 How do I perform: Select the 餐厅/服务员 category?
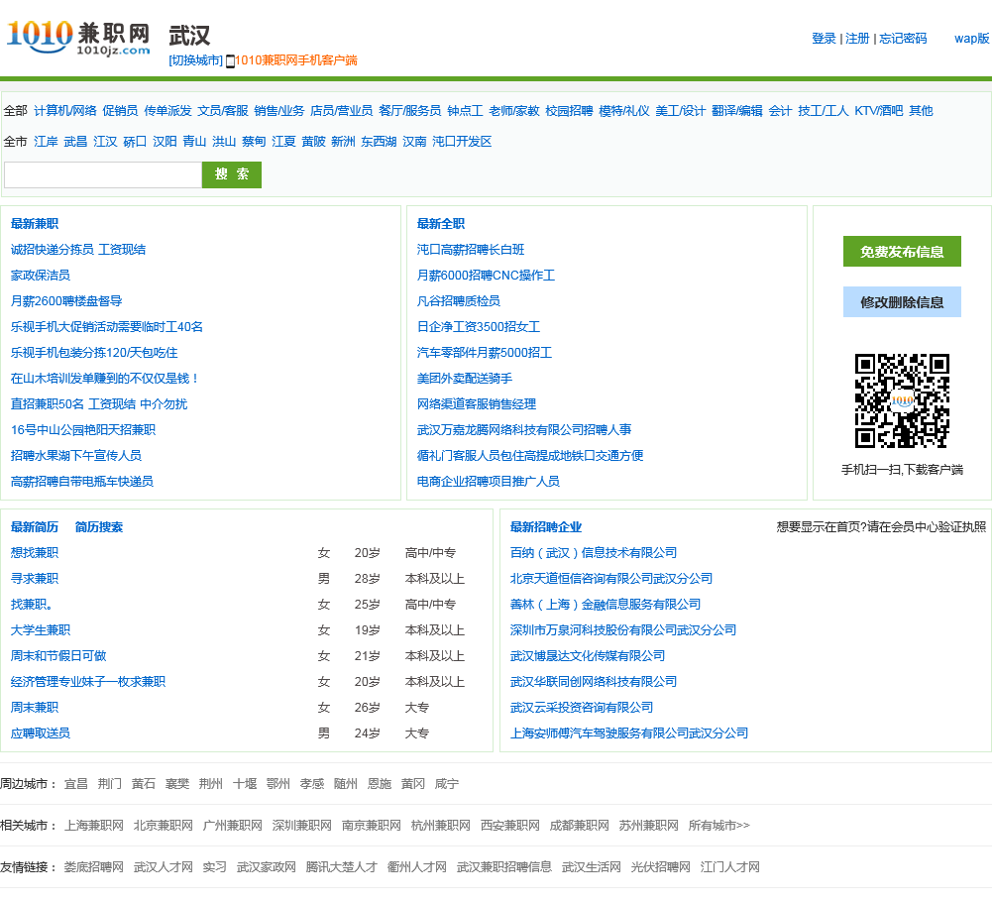(x=409, y=111)
